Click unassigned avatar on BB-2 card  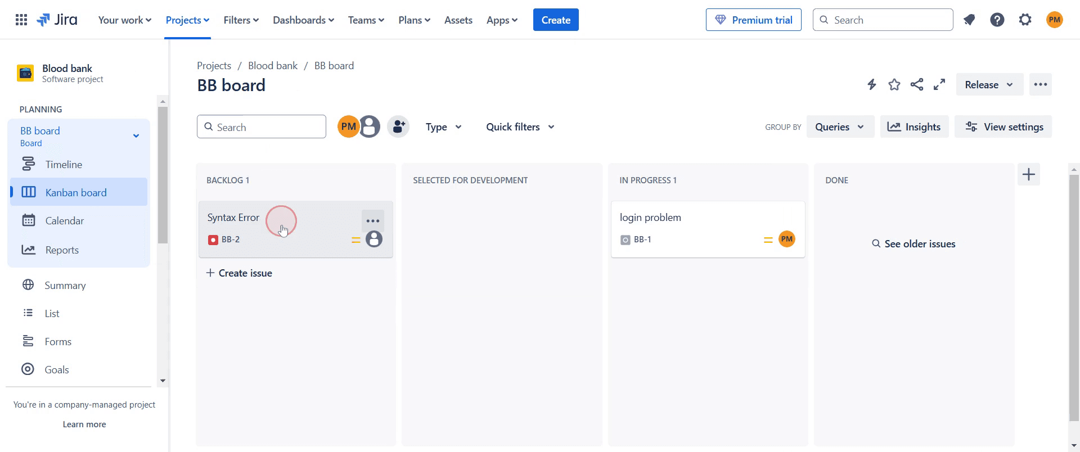click(374, 239)
